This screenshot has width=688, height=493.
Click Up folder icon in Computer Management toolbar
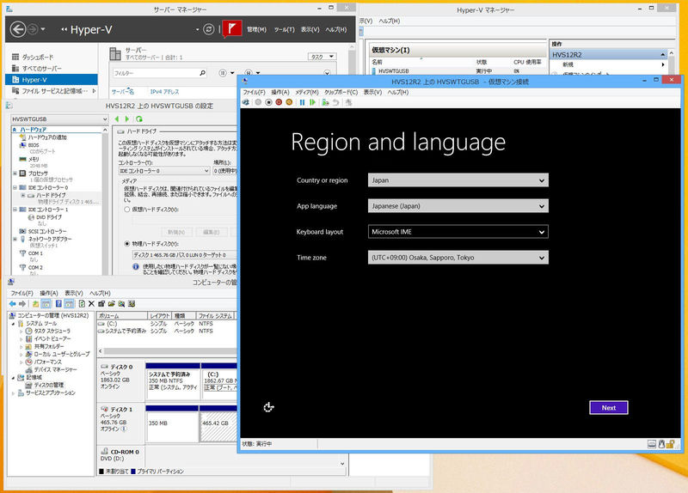[x=35, y=304]
